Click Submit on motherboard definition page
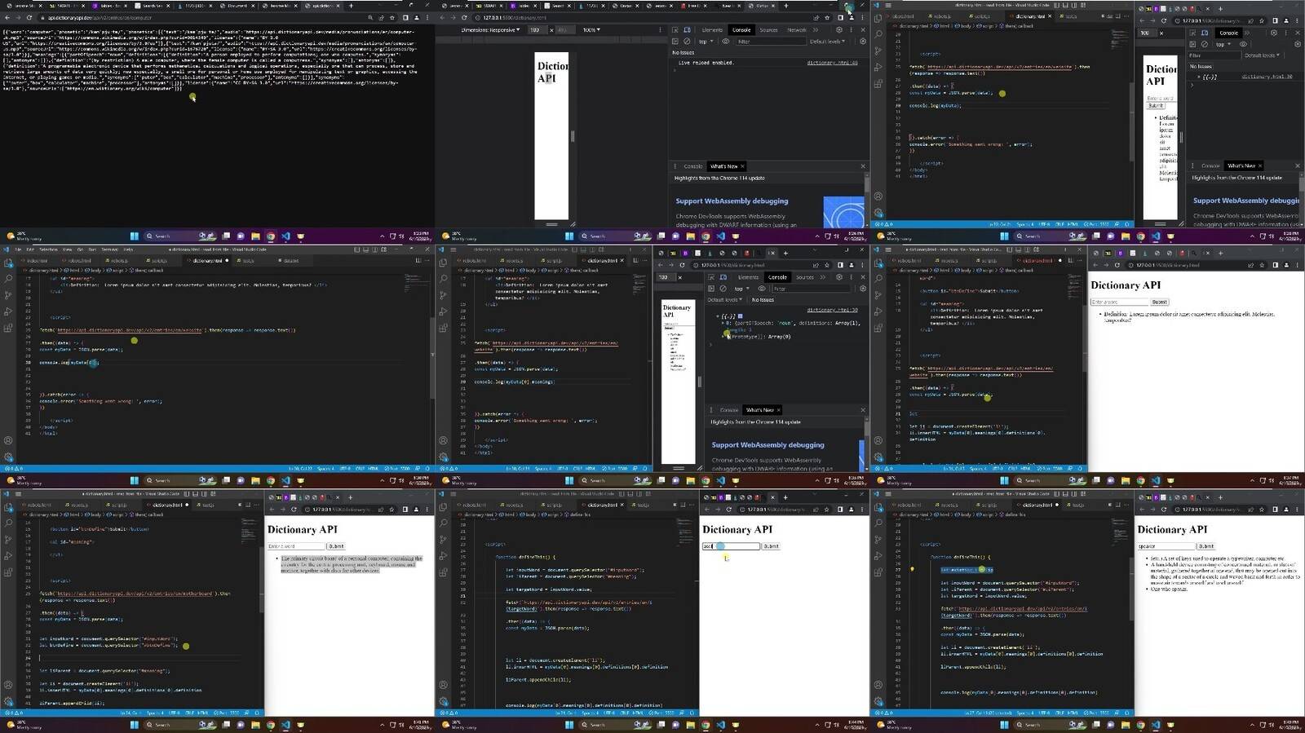 pyautogui.click(x=336, y=546)
